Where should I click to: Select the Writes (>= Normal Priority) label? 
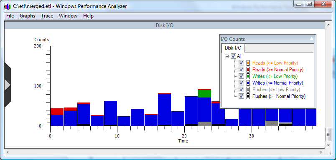tap(278, 82)
